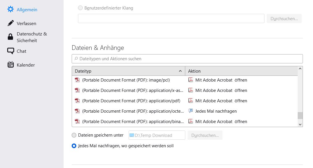
Task: Select 'Dateien speichern unter' radio button
Action: click(x=74, y=135)
